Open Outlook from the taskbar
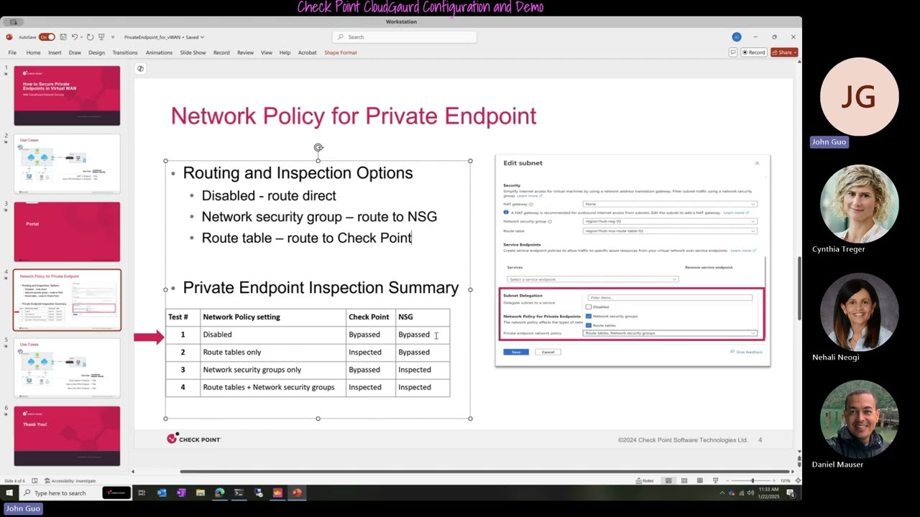Image resolution: width=920 pixels, height=517 pixels. (x=162, y=493)
